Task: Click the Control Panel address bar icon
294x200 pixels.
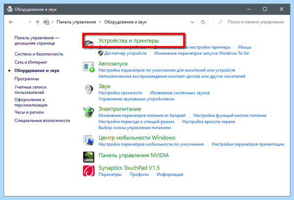Action: [47, 22]
